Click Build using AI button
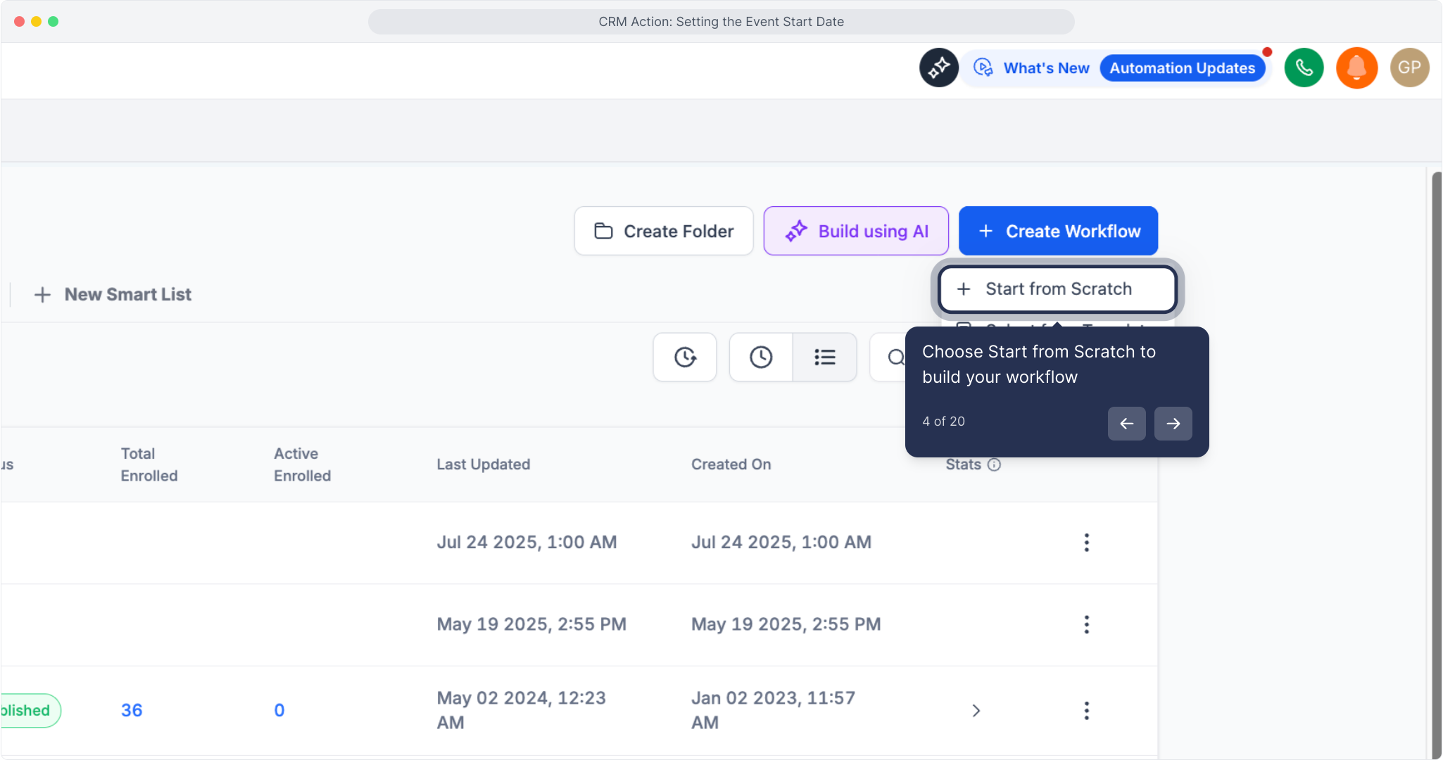 tap(856, 231)
